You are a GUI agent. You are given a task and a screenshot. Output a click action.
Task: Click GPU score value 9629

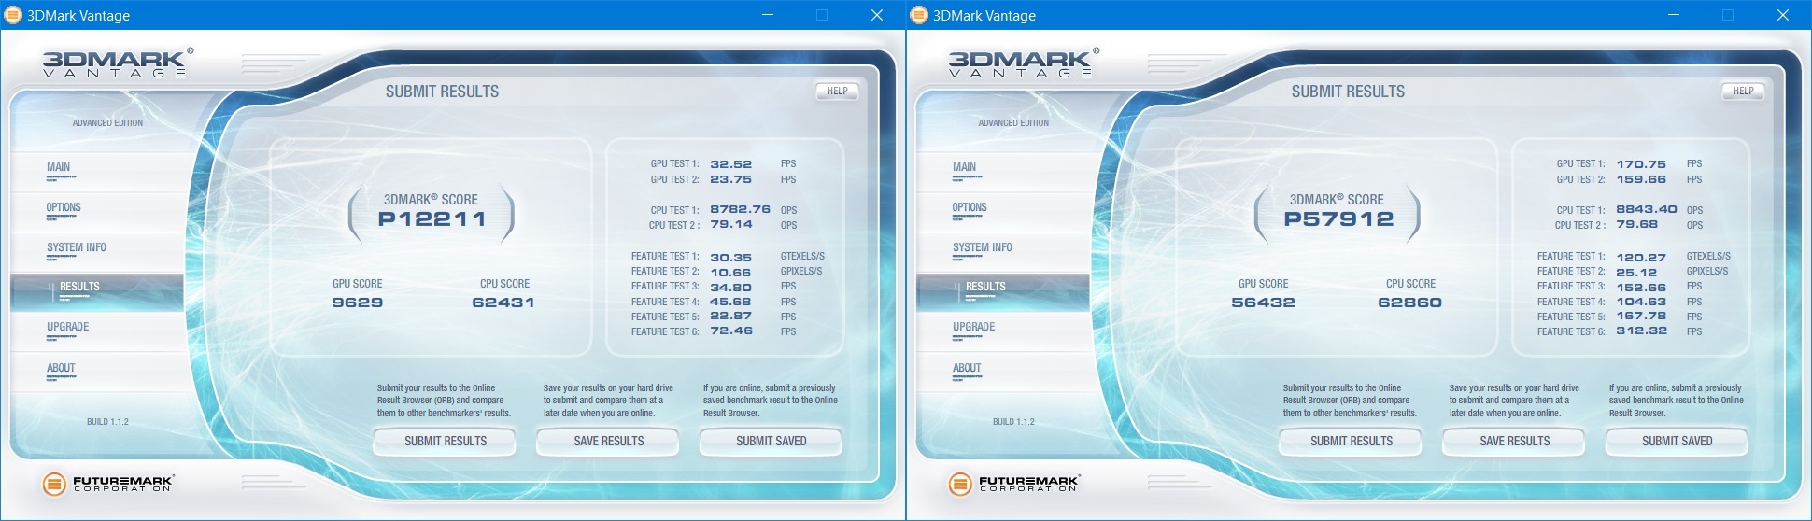tap(358, 303)
